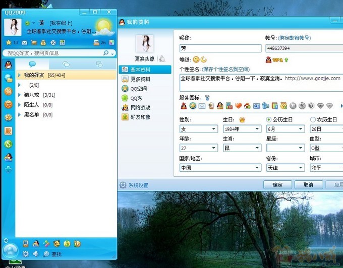
Task: Click the 查找 find button
Action: pyautogui.click(x=56, y=254)
